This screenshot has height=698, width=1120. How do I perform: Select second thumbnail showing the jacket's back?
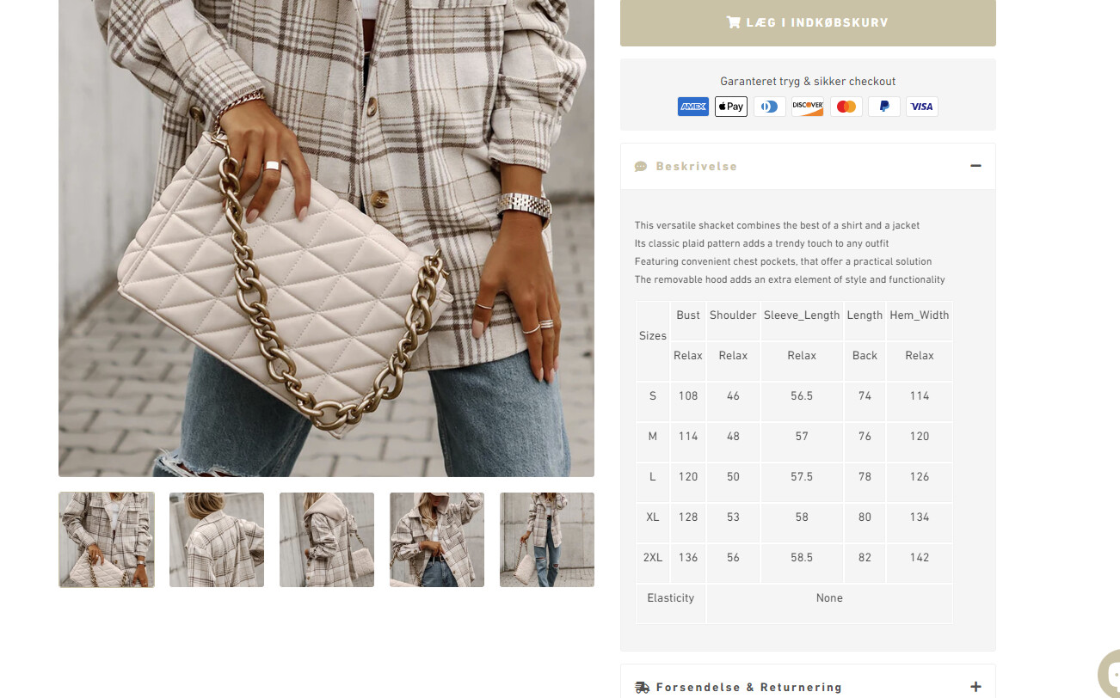(x=217, y=540)
